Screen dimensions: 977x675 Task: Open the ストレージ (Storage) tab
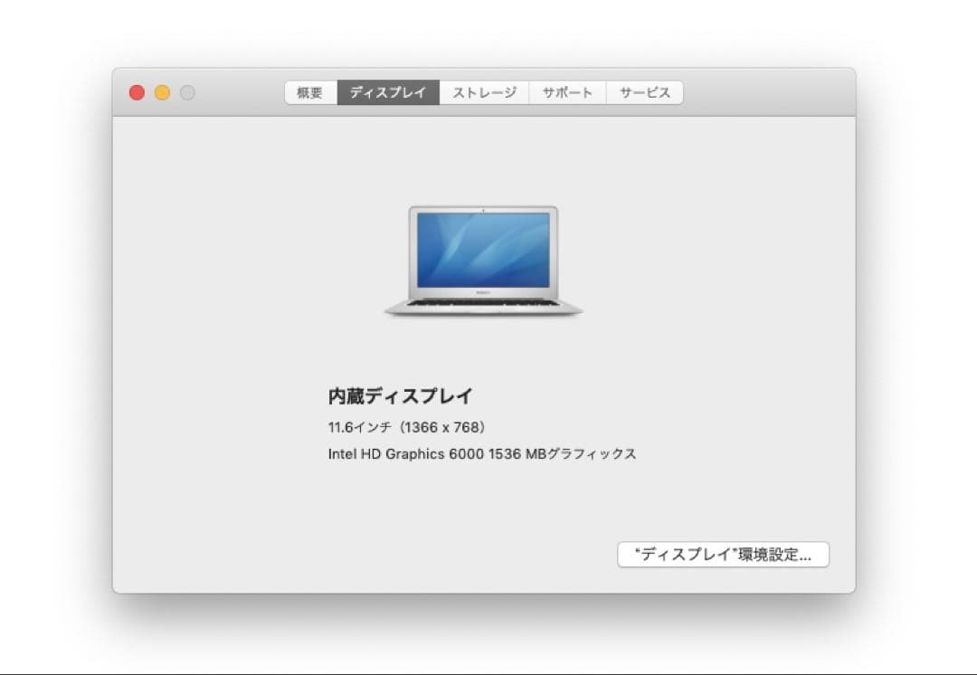coord(483,91)
